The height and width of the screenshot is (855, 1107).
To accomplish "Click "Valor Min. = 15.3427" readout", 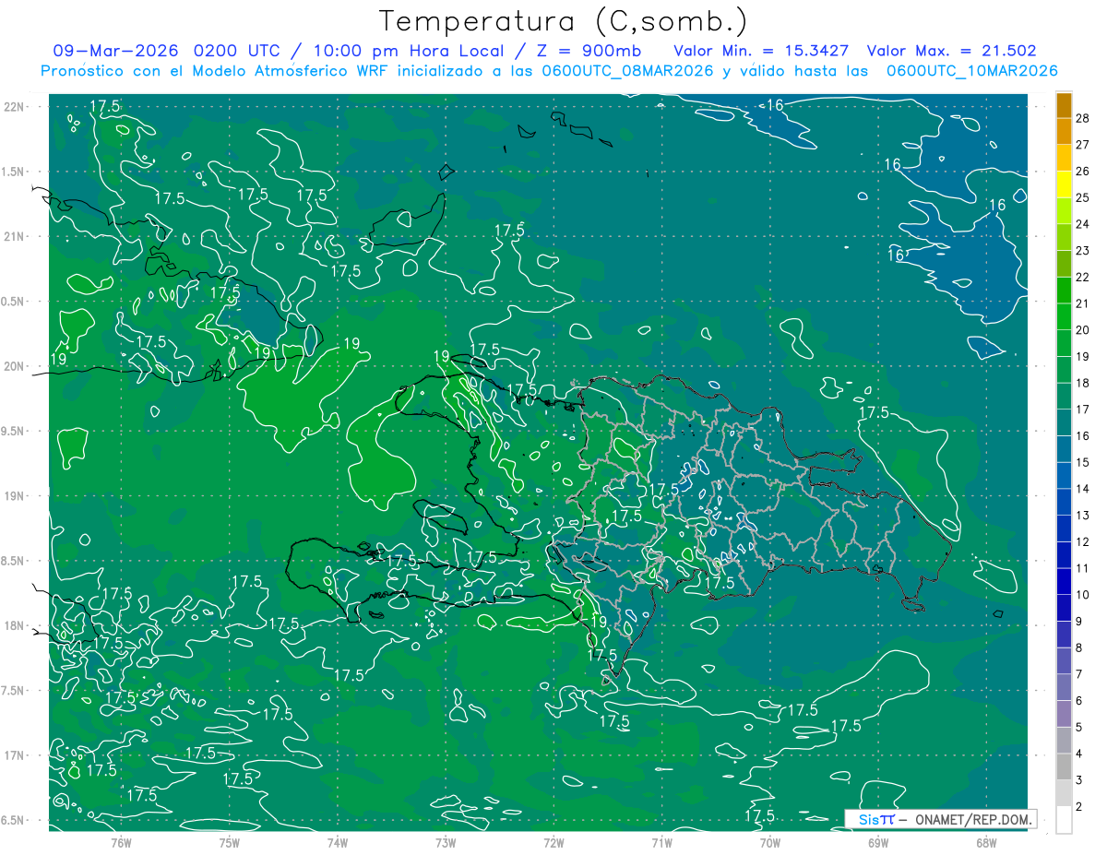I will (x=761, y=52).
